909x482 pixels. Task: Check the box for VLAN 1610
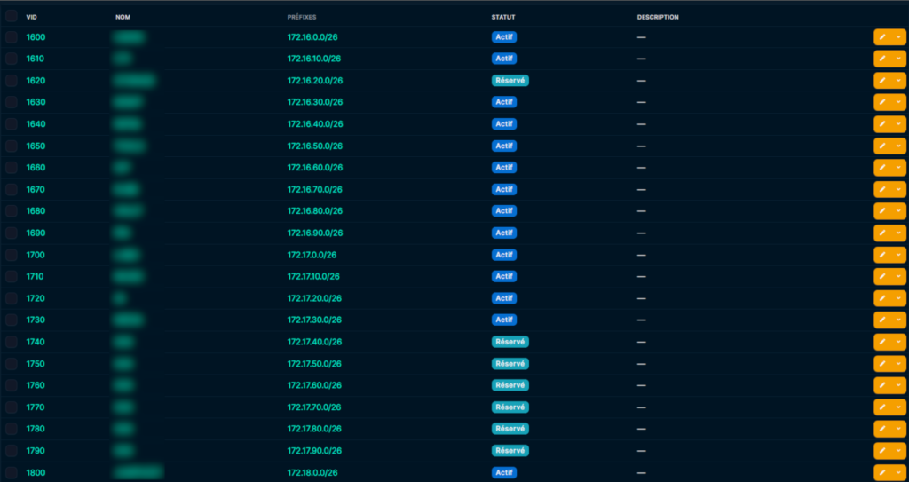tap(12, 59)
